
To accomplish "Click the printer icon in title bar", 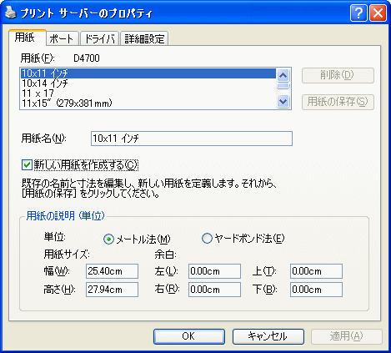I will 11,13.
